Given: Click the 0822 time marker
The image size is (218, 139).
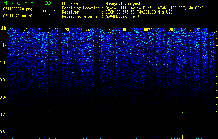Looking at the screenshot, I should (44, 30).
